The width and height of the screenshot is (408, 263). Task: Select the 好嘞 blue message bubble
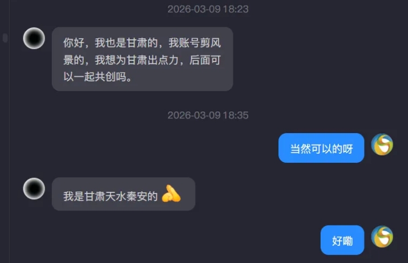[x=342, y=240]
